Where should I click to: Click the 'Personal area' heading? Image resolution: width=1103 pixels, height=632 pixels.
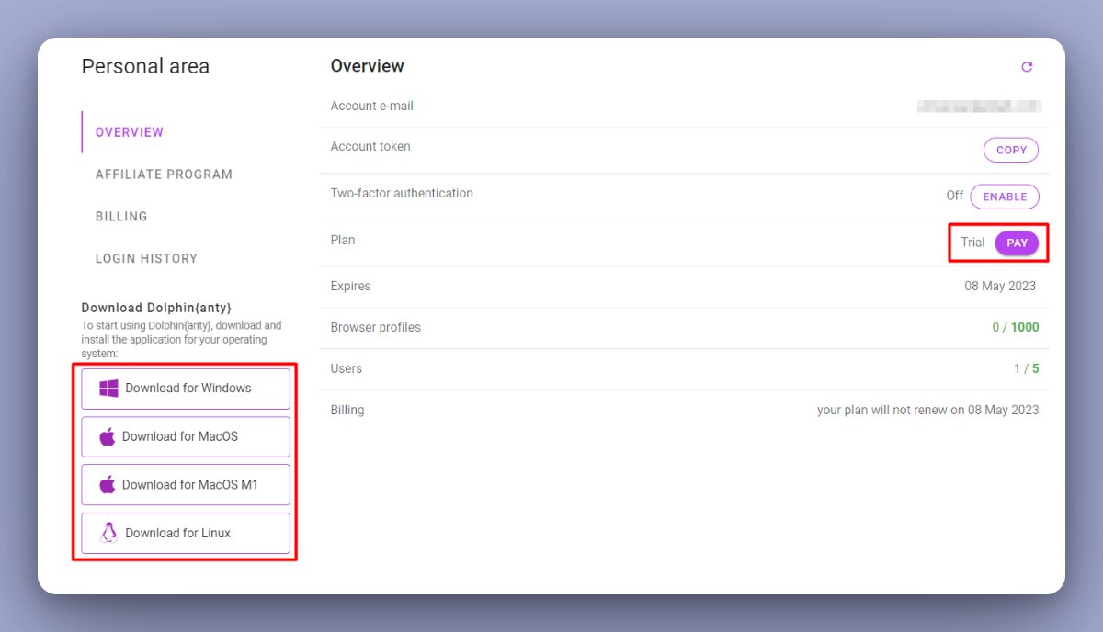pyautogui.click(x=145, y=66)
